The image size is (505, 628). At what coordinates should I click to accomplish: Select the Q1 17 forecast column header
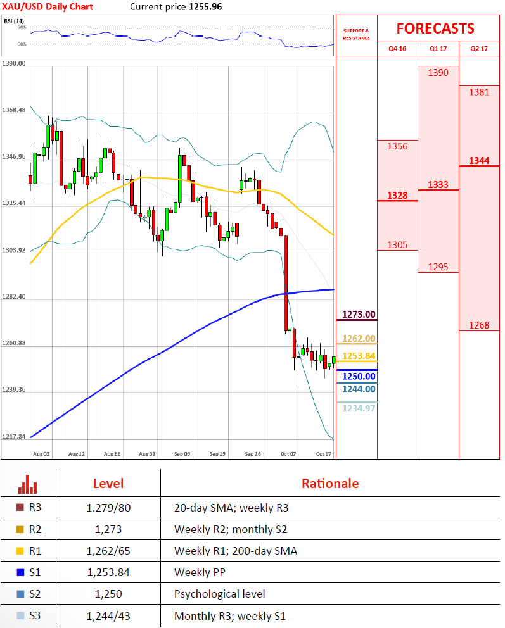[438, 49]
